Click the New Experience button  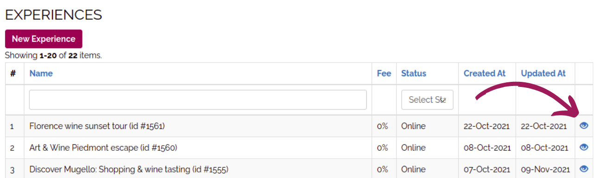(x=44, y=39)
